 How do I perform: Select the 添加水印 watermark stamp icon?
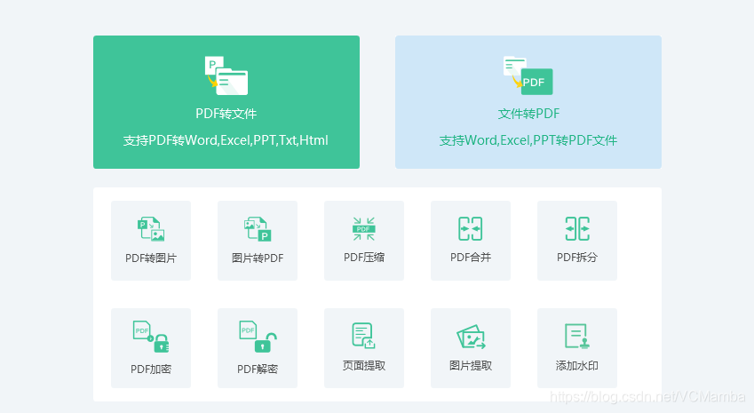tap(577, 336)
